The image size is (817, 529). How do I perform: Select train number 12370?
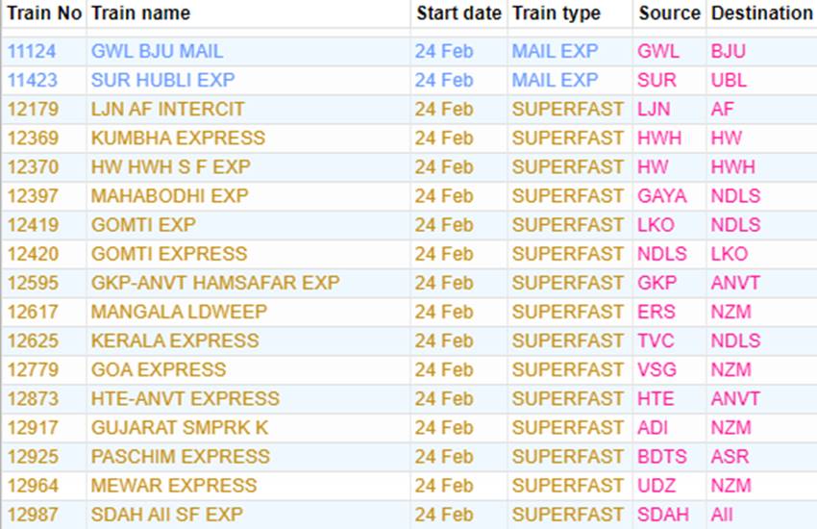pyautogui.click(x=33, y=167)
